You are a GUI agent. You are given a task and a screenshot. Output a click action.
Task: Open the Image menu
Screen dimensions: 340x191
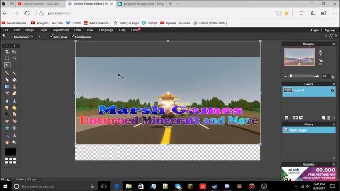(x=30, y=30)
